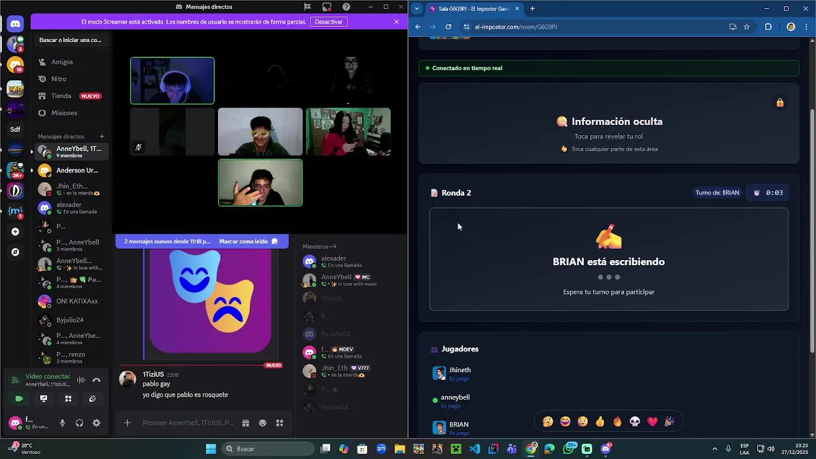Open Misiones in Discord sidebar
Image resolution: width=816 pixels, height=459 pixels.
pyautogui.click(x=70, y=113)
